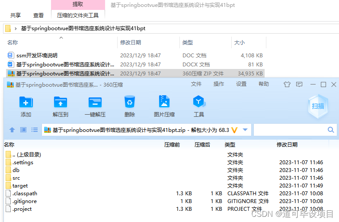
Task: Click the 删除 (Delete) trash icon
Action: coord(130,102)
